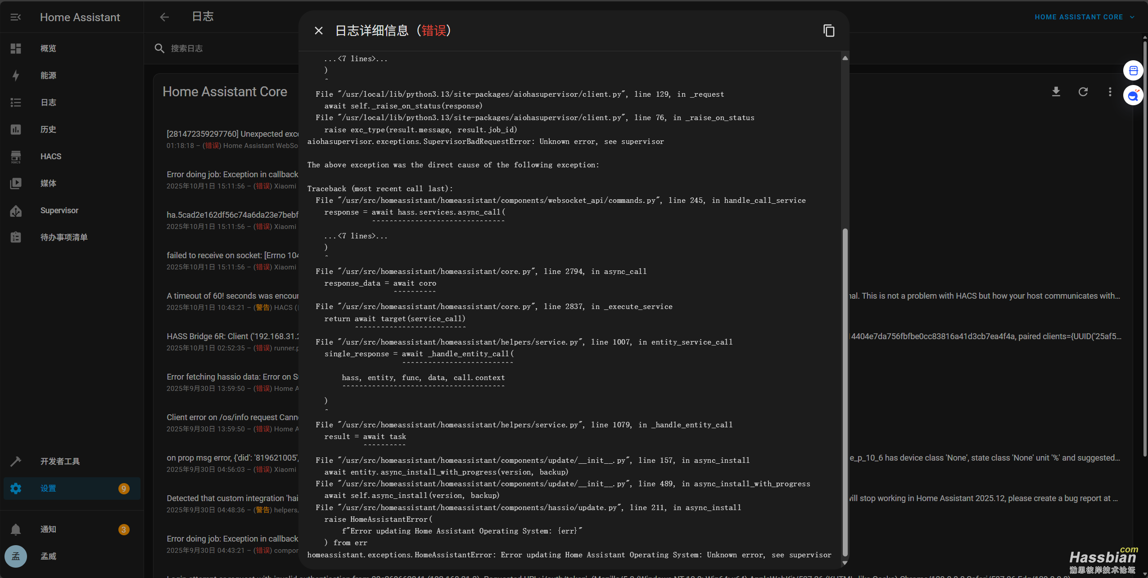
Task: Open the 历史 history page
Action: coord(48,130)
